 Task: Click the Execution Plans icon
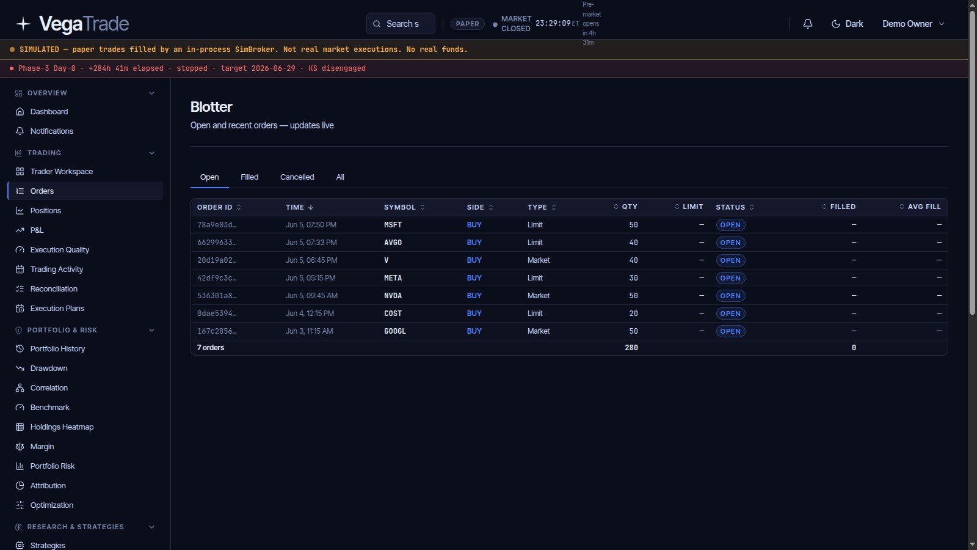click(20, 309)
